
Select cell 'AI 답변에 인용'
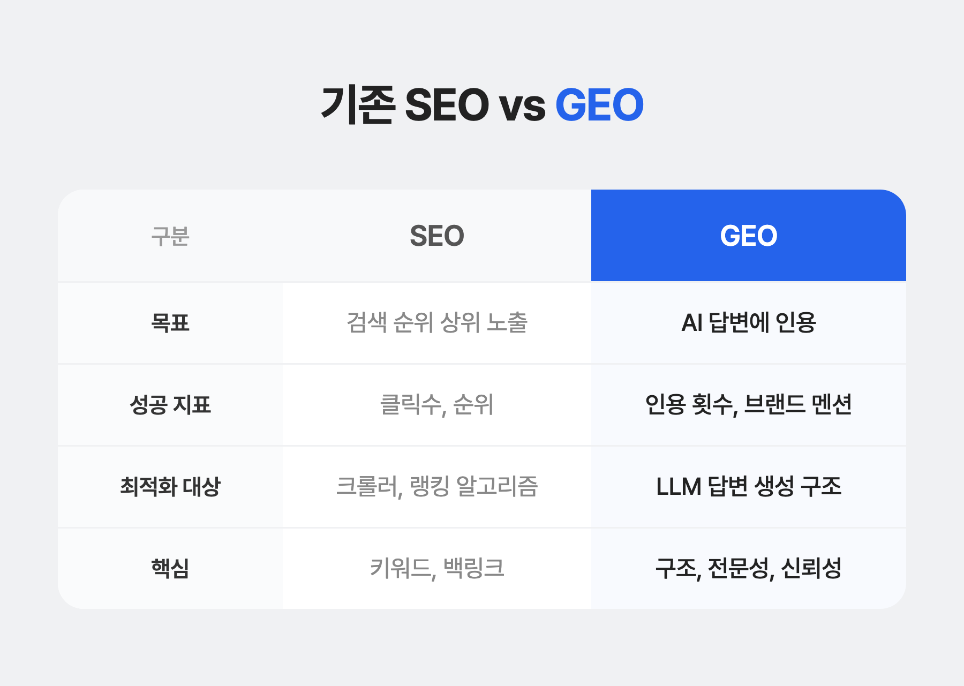[748, 323]
